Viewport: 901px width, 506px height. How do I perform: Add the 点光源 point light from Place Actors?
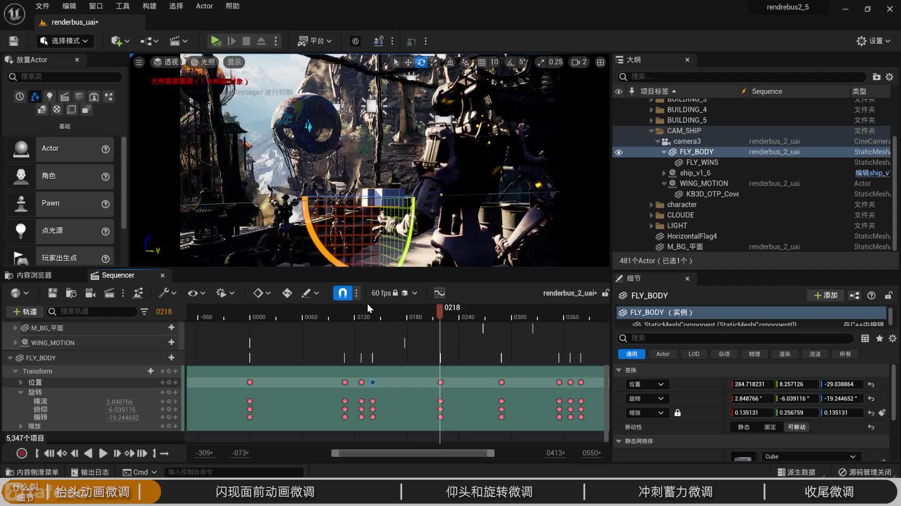[x=60, y=231]
